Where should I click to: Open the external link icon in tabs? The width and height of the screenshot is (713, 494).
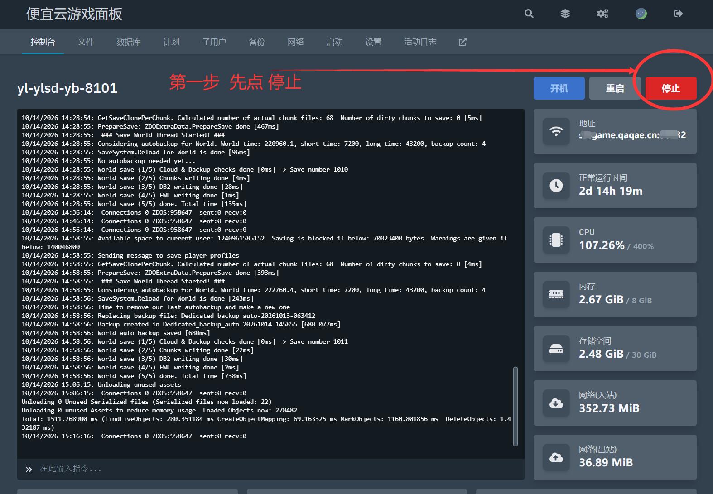[462, 42]
